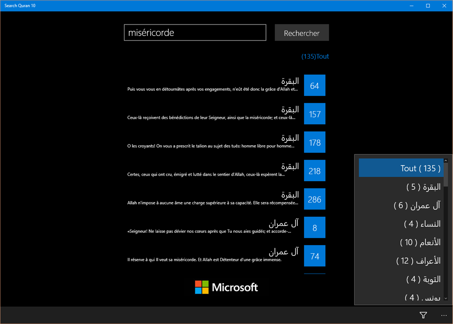Choose آل عمران ( 6 ) filter entry

[x=401, y=205]
